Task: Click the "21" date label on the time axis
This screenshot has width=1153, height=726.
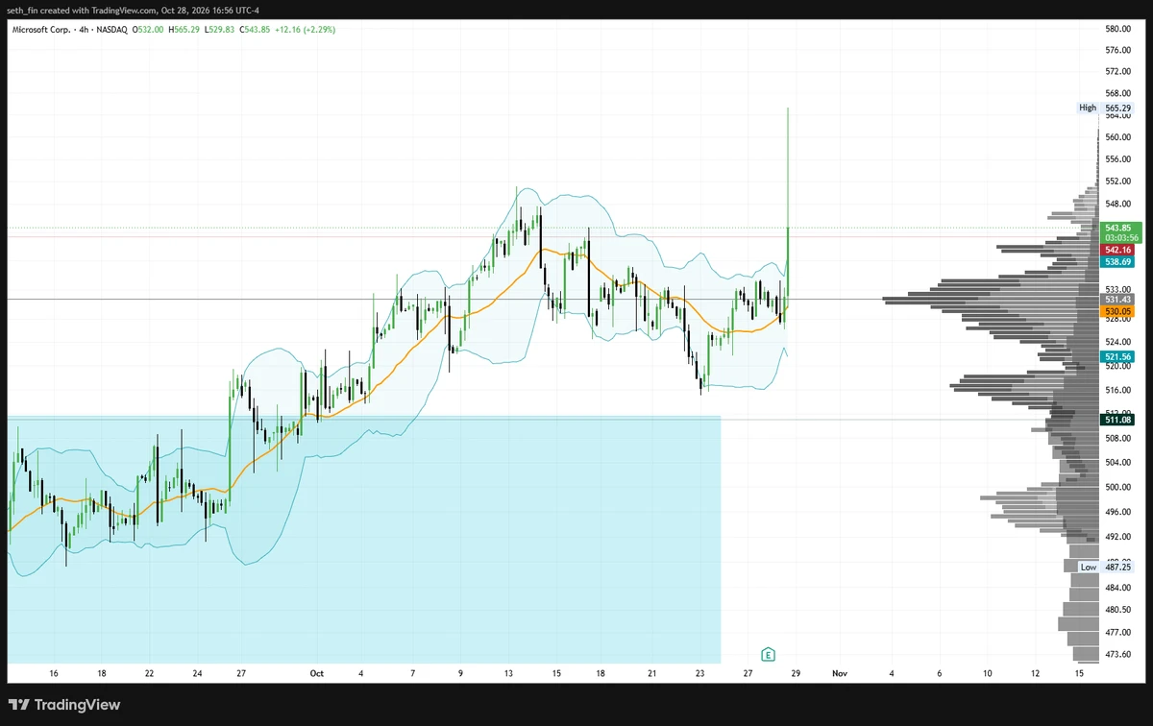Action: pyautogui.click(x=651, y=674)
